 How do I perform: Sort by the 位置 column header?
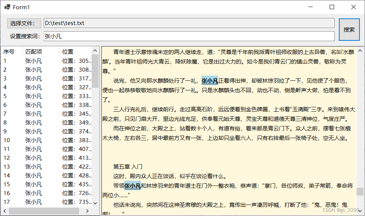(67, 51)
